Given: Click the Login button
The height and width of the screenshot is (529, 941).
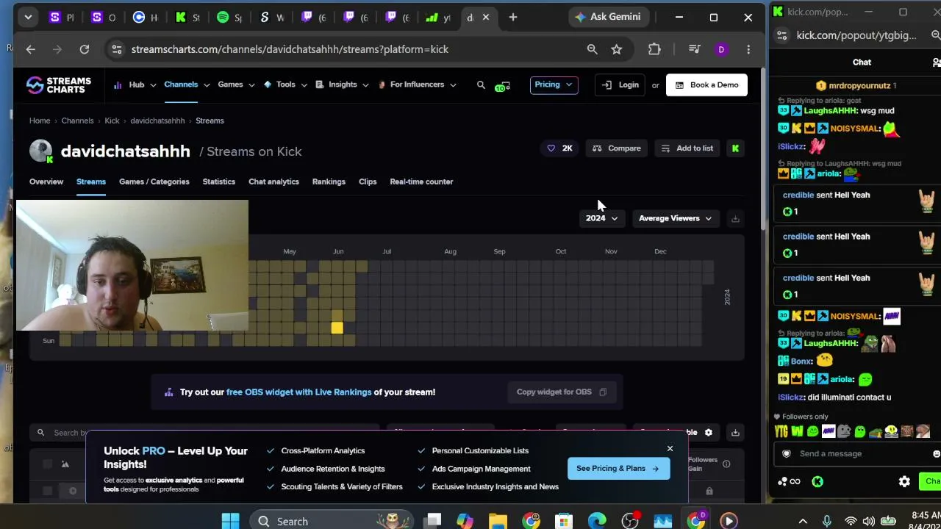Looking at the screenshot, I should pyautogui.click(x=620, y=84).
